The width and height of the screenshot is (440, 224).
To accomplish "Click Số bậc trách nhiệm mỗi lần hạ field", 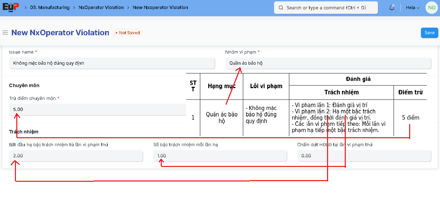I will pyautogui.click(x=220, y=156).
